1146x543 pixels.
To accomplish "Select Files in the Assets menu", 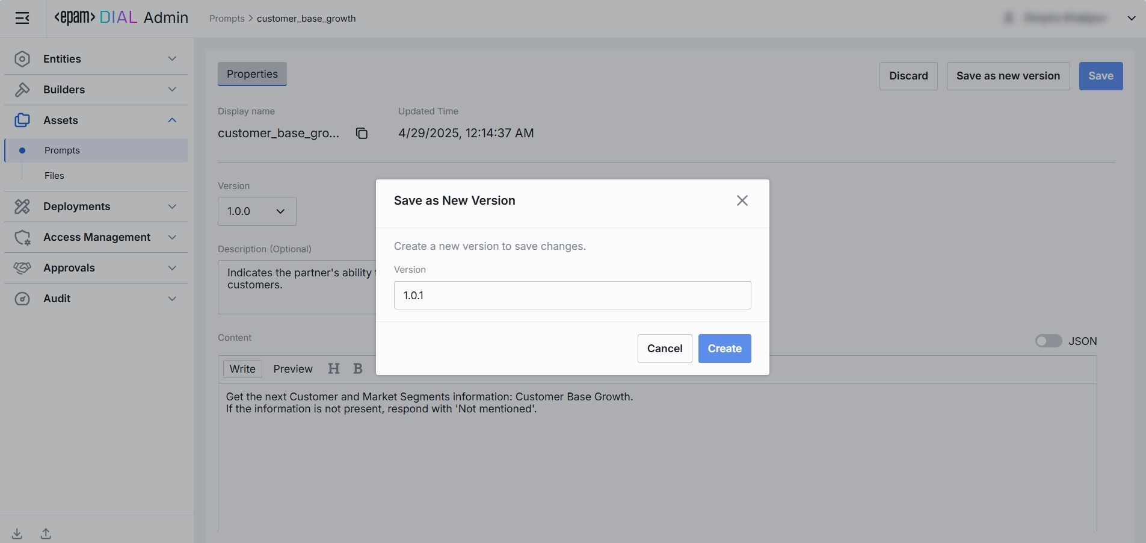I will pyautogui.click(x=54, y=176).
